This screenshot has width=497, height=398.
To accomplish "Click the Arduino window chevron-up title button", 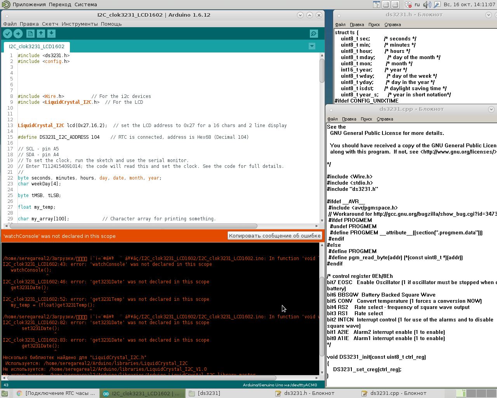I will point(309,15).
